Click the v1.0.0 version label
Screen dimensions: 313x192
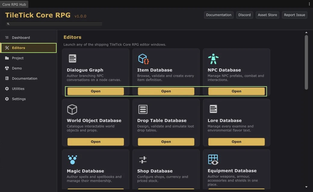[80, 16]
